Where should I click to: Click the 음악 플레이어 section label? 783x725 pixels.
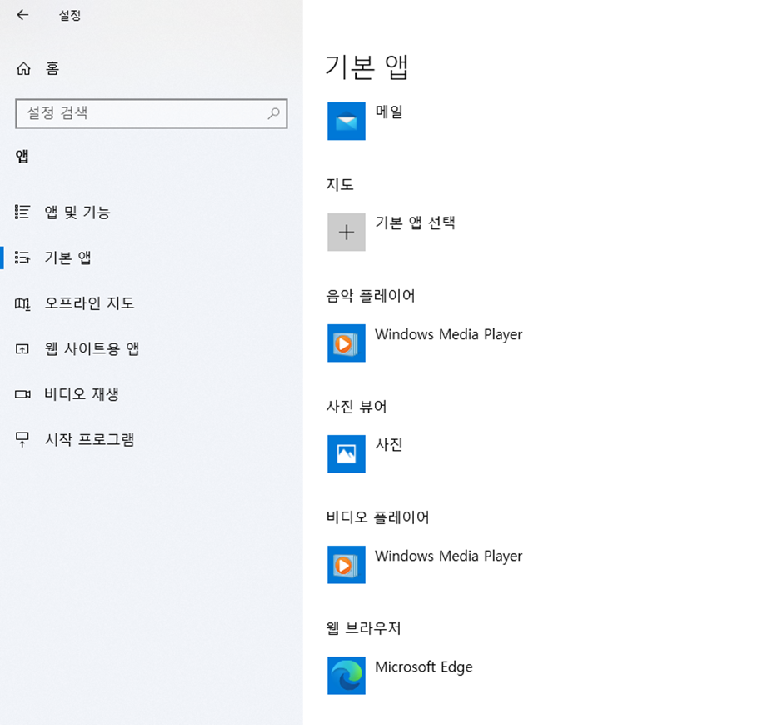tap(371, 296)
